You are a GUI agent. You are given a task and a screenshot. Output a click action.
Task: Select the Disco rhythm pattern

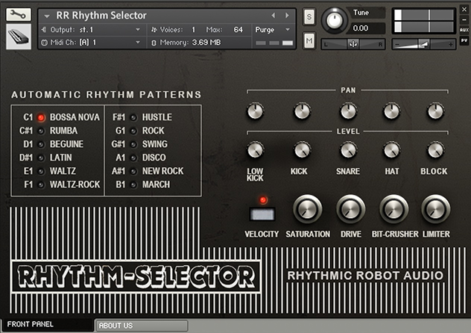coord(133,158)
